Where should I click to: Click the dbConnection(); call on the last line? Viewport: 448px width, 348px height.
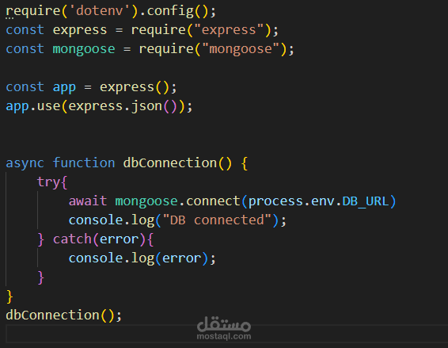(x=63, y=315)
